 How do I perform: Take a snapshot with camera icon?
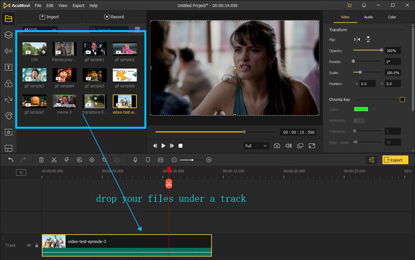coord(277,146)
